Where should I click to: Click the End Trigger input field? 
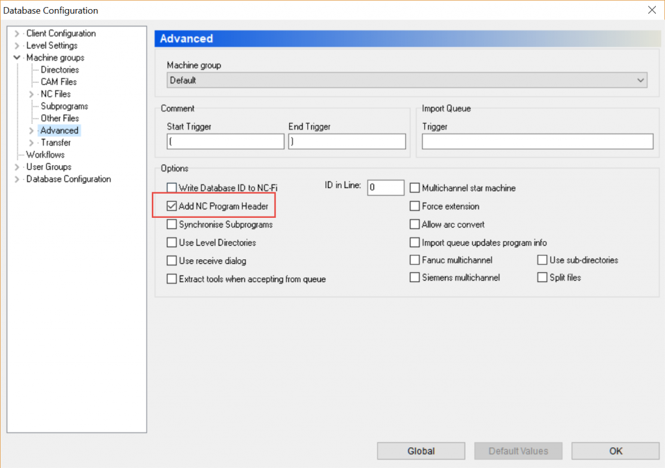[347, 142]
